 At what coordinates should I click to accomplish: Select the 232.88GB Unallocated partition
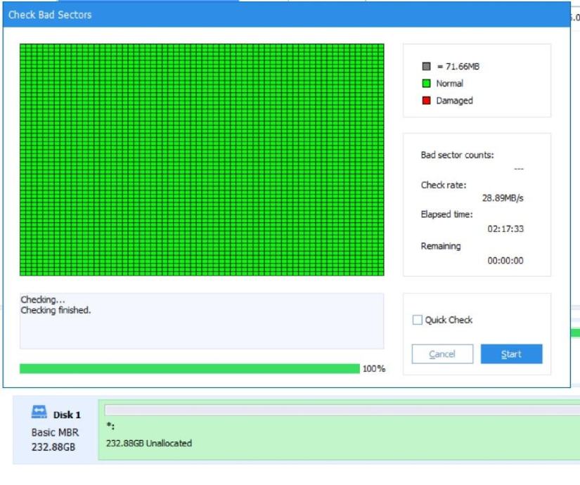[339, 430]
